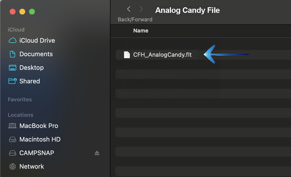Open iCloud Drive in sidebar

[x=32, y=40]
